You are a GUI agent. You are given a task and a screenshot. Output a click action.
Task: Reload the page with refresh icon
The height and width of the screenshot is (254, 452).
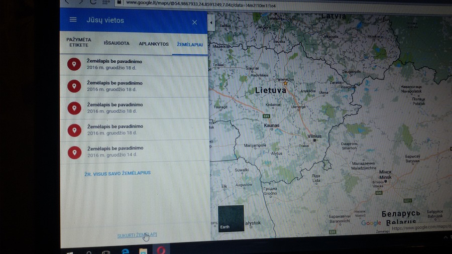[93, 2]
